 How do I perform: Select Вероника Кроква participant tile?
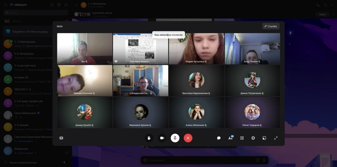pyautogui.click(x=141, y=112)
